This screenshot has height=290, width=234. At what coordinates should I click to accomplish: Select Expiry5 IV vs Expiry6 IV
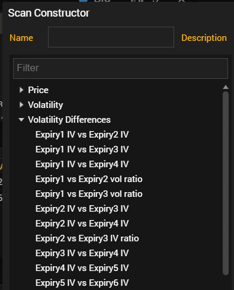82,283
